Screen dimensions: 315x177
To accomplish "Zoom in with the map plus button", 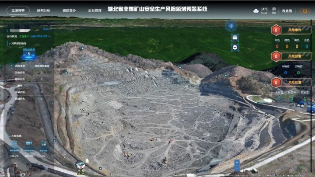I will [237, 163].
